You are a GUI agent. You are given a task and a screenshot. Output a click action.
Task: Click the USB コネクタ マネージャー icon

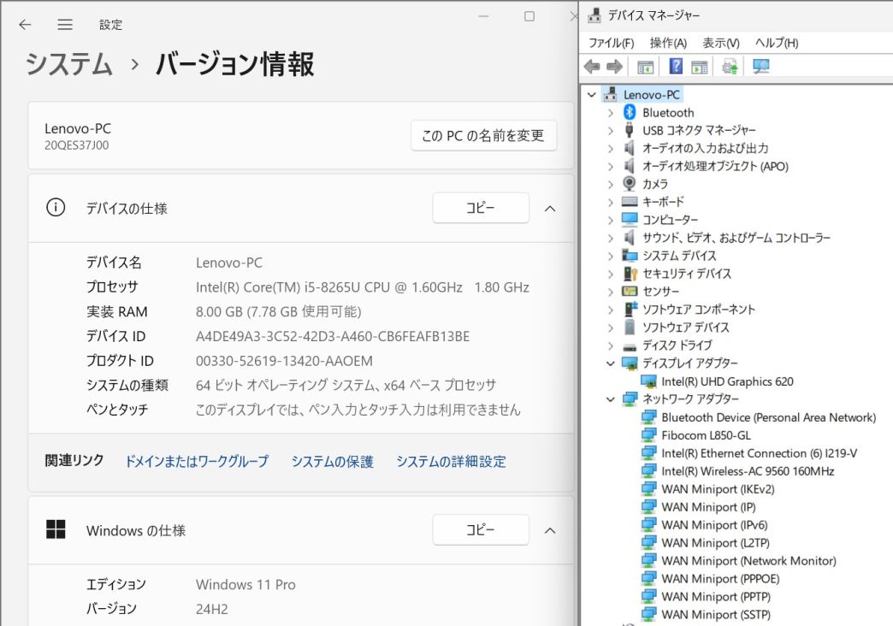coord(630,130)
